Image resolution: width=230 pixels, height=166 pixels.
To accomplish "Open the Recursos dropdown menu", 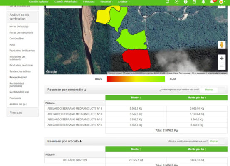I will coord(106,2).
